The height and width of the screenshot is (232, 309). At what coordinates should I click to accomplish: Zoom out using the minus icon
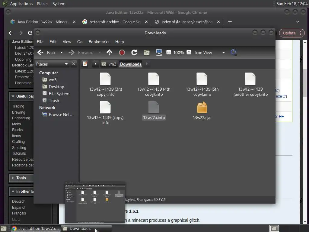(x=168, y=53)
